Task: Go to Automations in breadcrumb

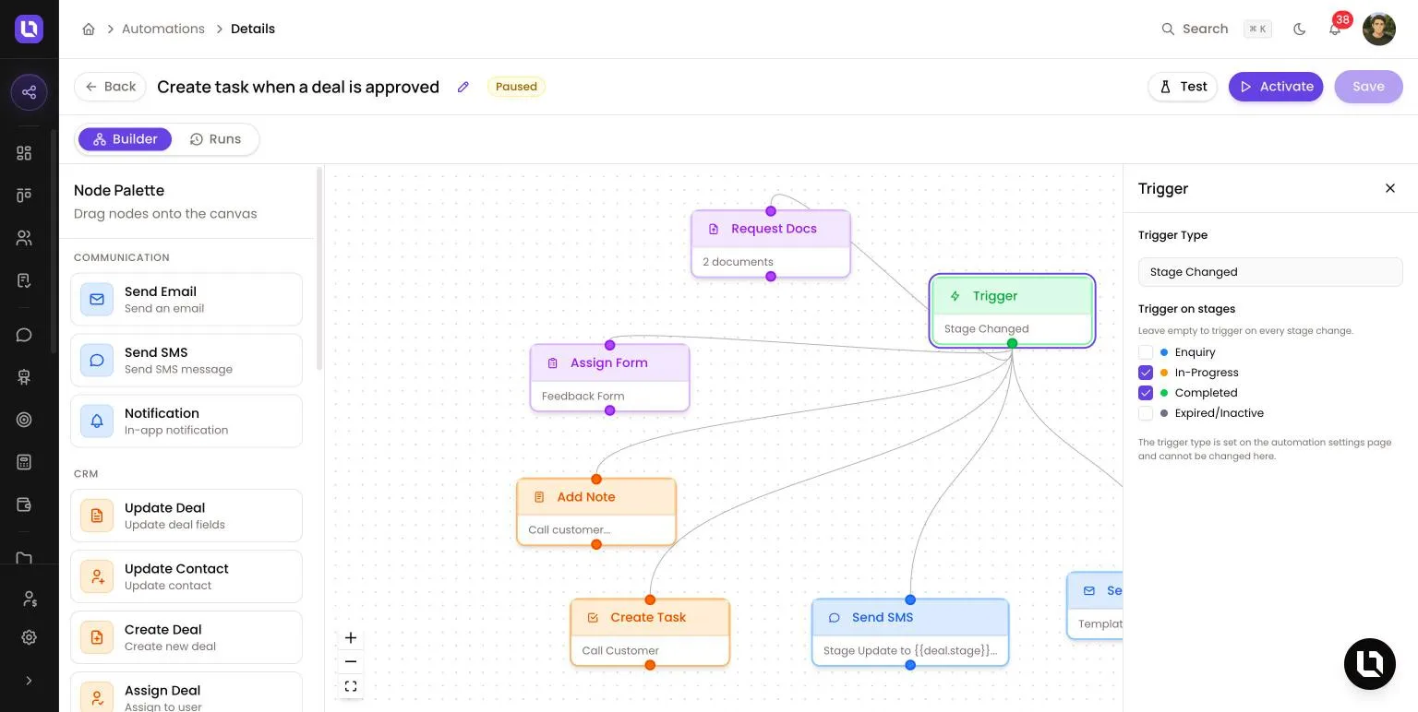Action: tap(163, 29)
